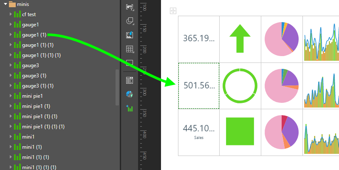The width and height of the screenshot is (339, 170).
Task: Expand the gauge3 tree node arrow
Action: click(11, 65)
